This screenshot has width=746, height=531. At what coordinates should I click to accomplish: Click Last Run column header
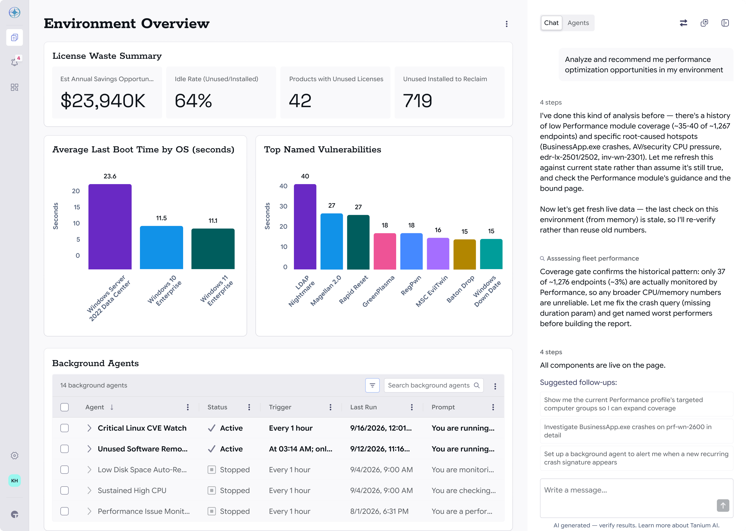[x=363, y=407]
